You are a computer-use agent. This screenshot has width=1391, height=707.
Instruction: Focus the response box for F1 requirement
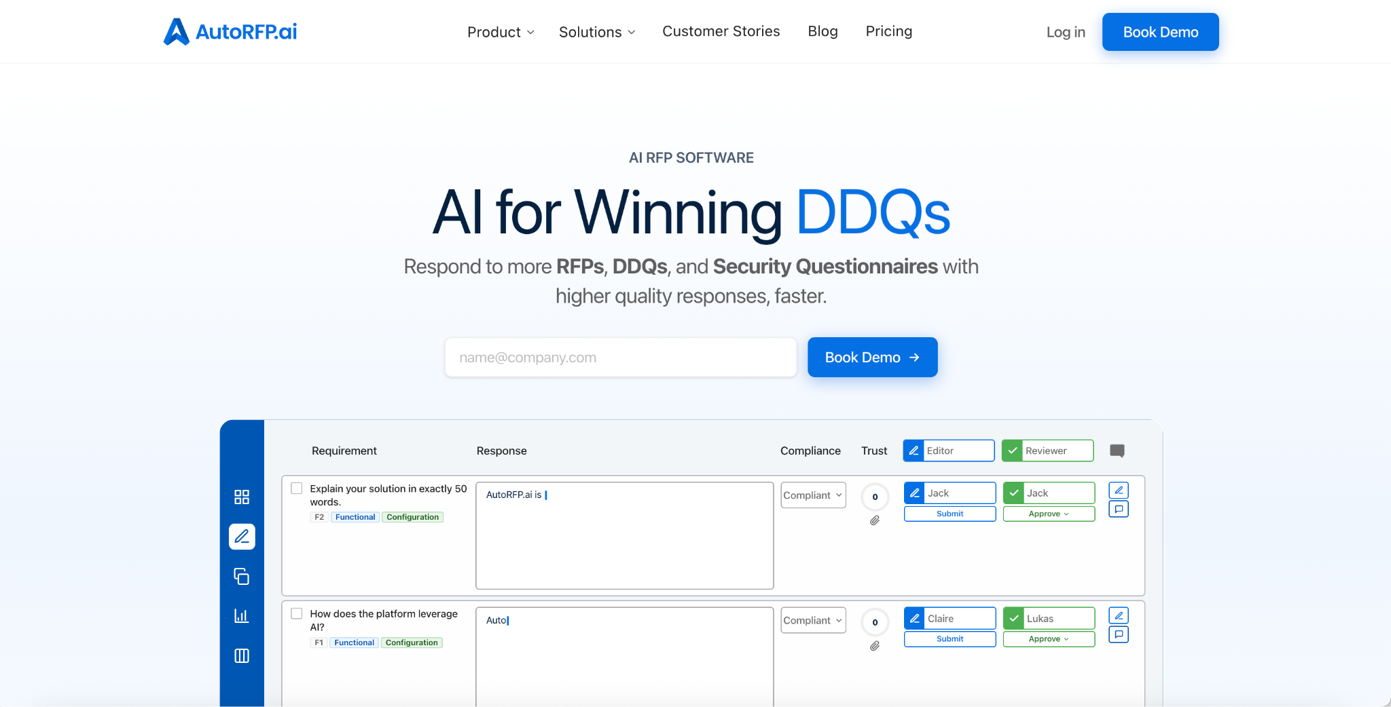tap(624, 657)
